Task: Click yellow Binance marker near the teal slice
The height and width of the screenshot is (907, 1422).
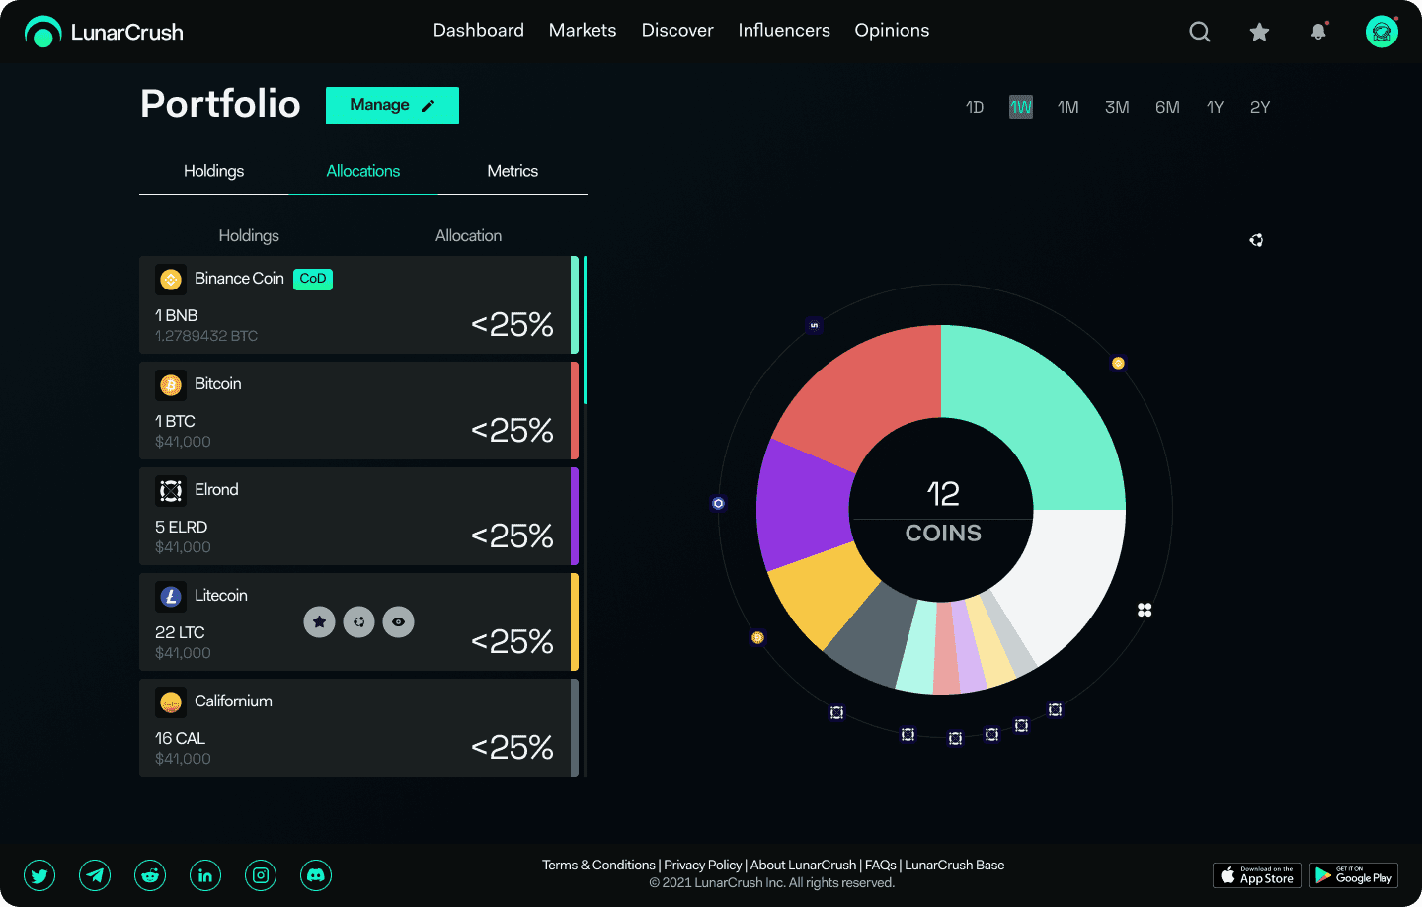Action: coord(1118,363)
